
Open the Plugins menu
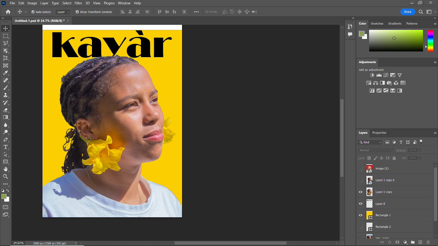pos(109,3)
